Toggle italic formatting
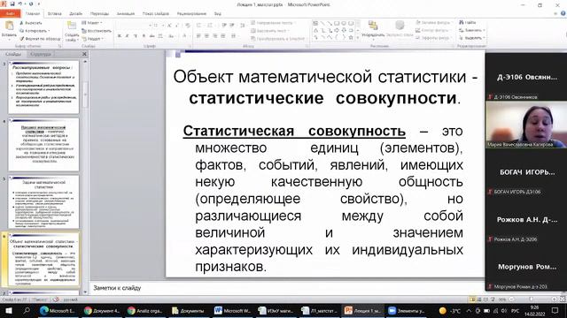Image resolution: width=567 pixels, height=318 pixels. tap(128, 36)
